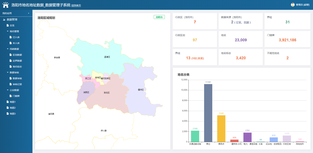Collapse the 数据审核 tree section
313x153 pixels.
tap(8, 73)
